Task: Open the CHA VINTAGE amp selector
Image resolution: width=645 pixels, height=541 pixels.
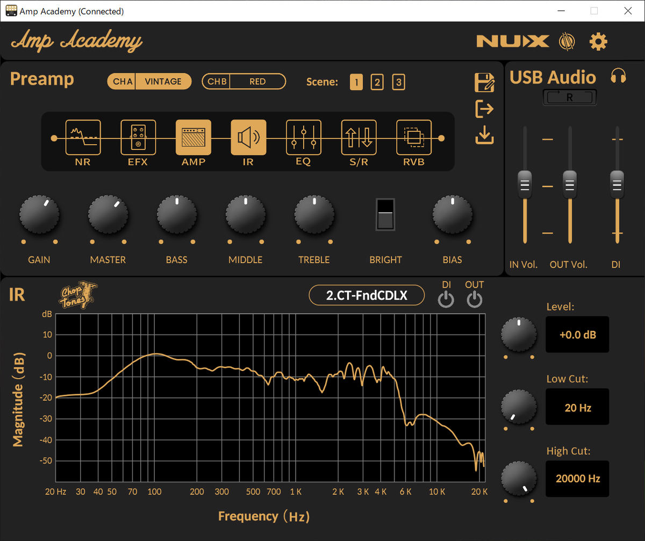Action: 149,82
